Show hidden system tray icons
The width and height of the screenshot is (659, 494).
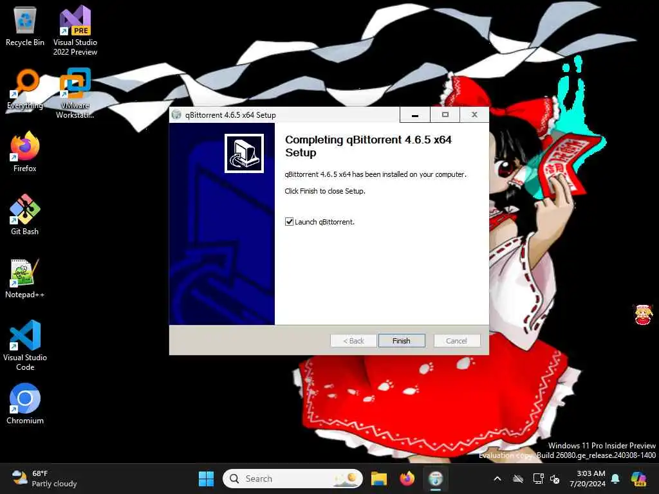point(497,479)
